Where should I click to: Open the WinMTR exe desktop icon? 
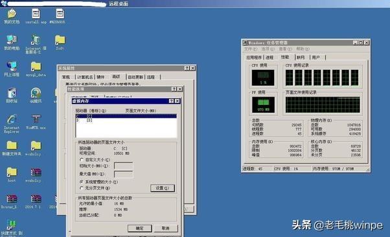tap(36, 120)
